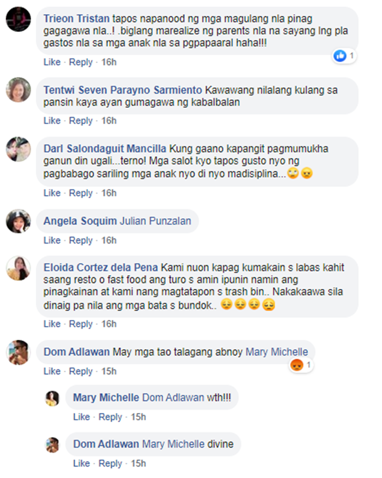Screen dimensions: 382x478
Task: Open Eloida Cortez dela Pena's avatar
Action: pyautogui.click(x=18, y=268)
